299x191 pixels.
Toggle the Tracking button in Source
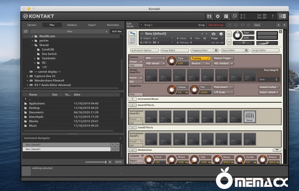pyautogui.click(x=201, y=58)
